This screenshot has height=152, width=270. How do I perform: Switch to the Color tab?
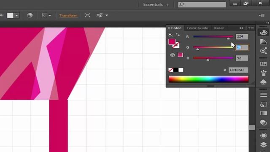(176, 28)
